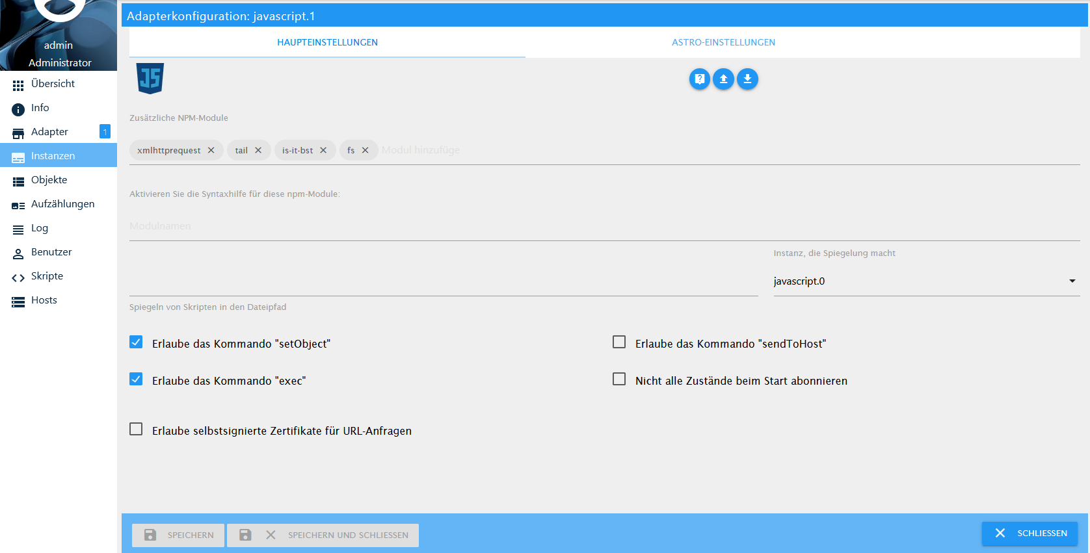Click the Info circle icon
1090x553 pixels.
click(x=18, y=109)
